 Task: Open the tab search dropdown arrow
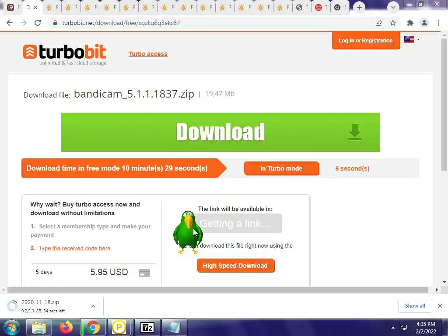(x=393, y=7)
